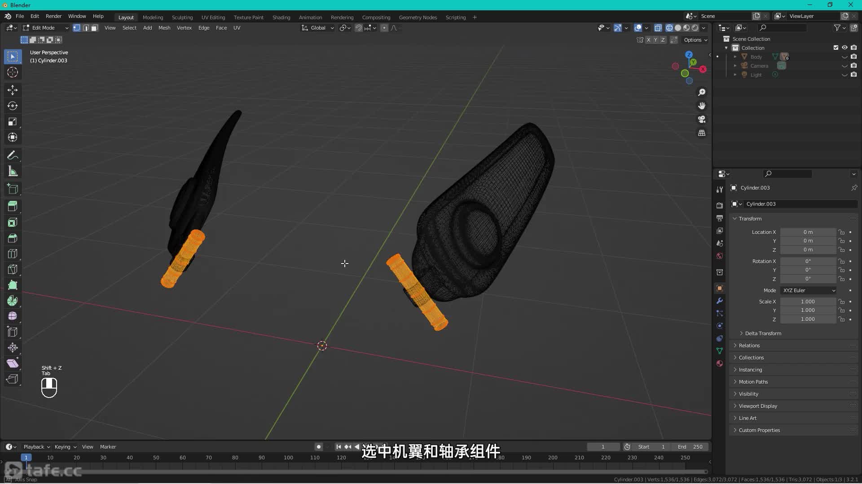Select the Measure tool
Image resolution: width=862 pixels, height=484 pixels.
pyautogui.click(x=13, y=171)
